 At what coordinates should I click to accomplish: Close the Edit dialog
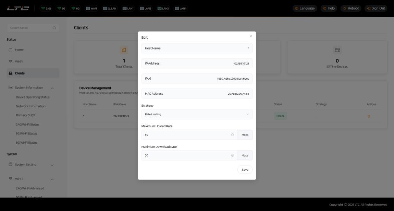(251, 36)
